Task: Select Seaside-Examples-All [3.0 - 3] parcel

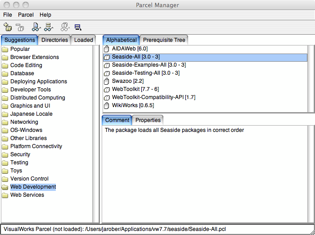Action: [205, 65]
